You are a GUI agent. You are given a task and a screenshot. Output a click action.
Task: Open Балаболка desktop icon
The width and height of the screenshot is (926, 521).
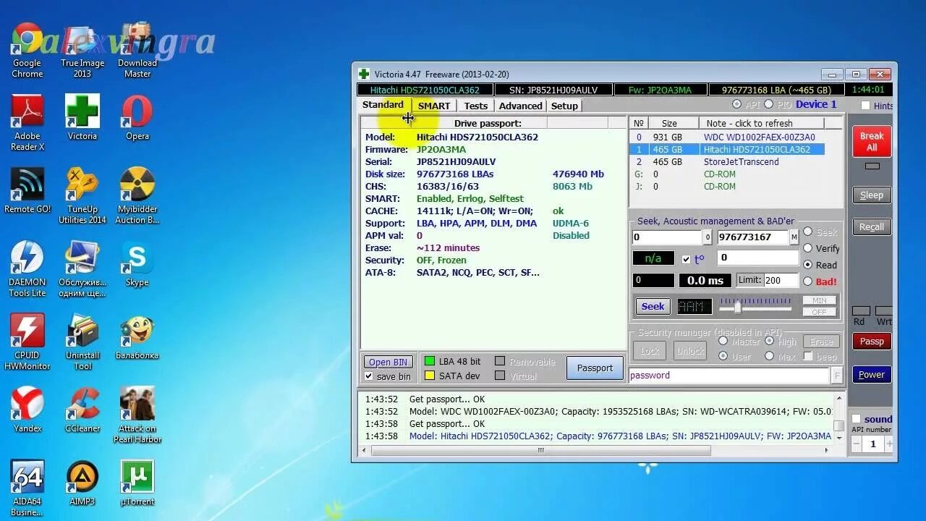[x=137, y=336]
